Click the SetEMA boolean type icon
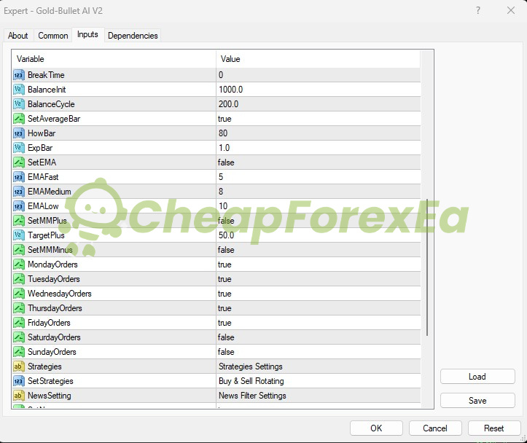 coord(19,162)
